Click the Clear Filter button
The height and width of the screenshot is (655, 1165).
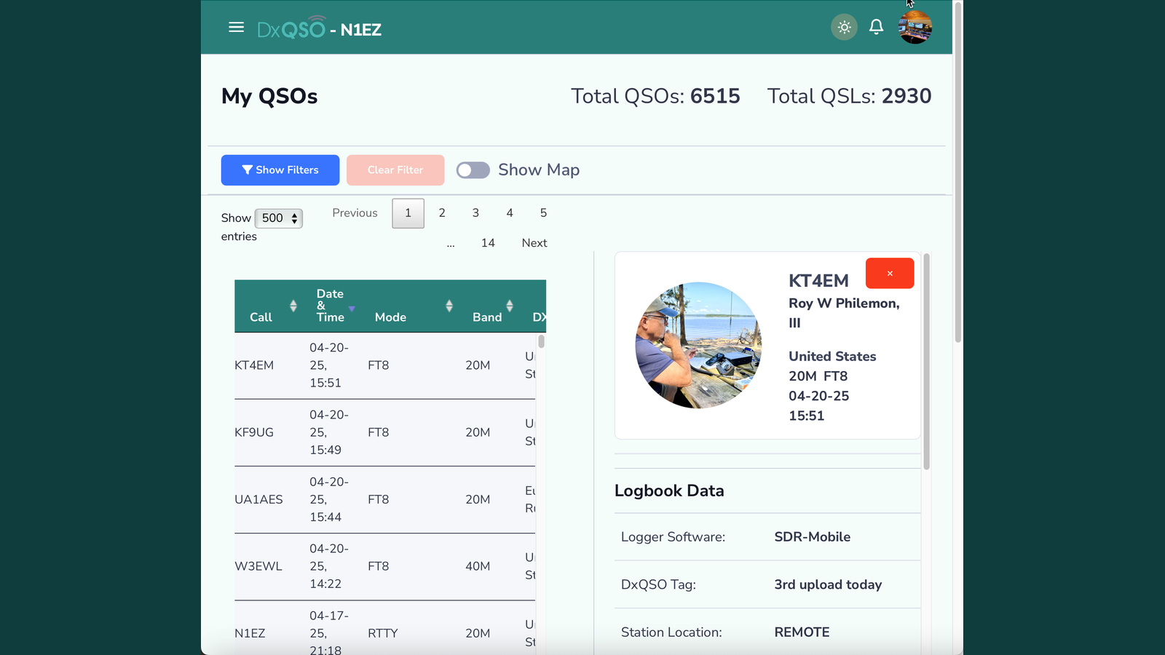coord(395,170)
